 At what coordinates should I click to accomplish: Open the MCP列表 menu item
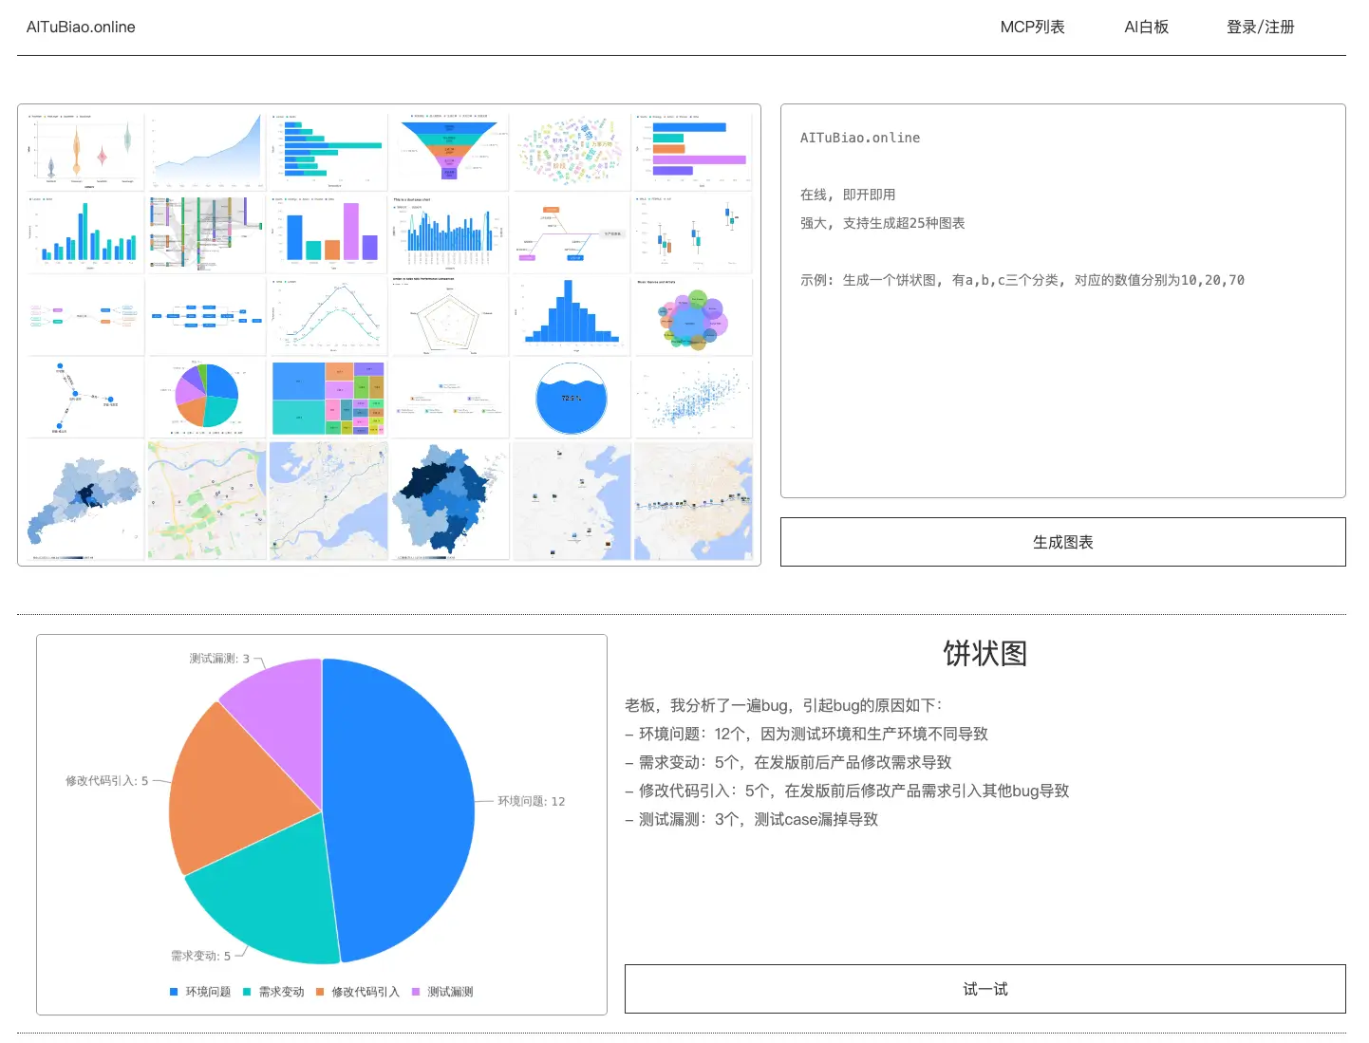click(1032, 27)
